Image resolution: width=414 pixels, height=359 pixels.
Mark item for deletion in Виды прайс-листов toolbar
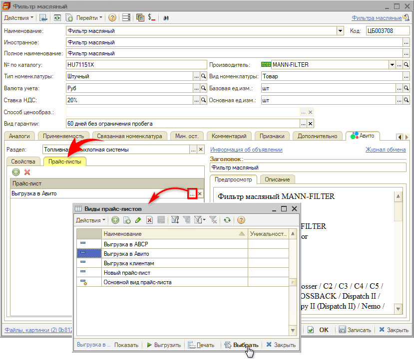pos(149,220)
